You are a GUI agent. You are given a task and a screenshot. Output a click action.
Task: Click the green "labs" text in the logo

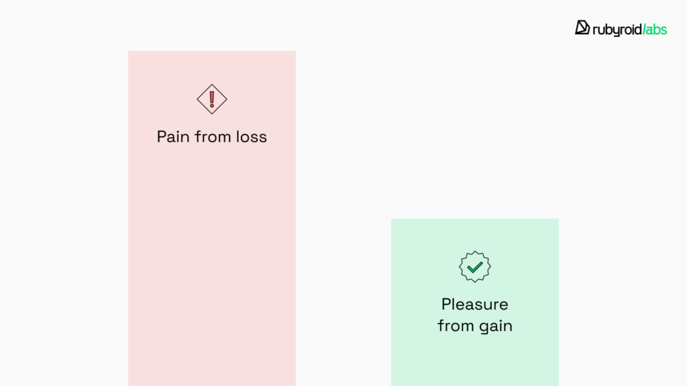coord(655,29)
